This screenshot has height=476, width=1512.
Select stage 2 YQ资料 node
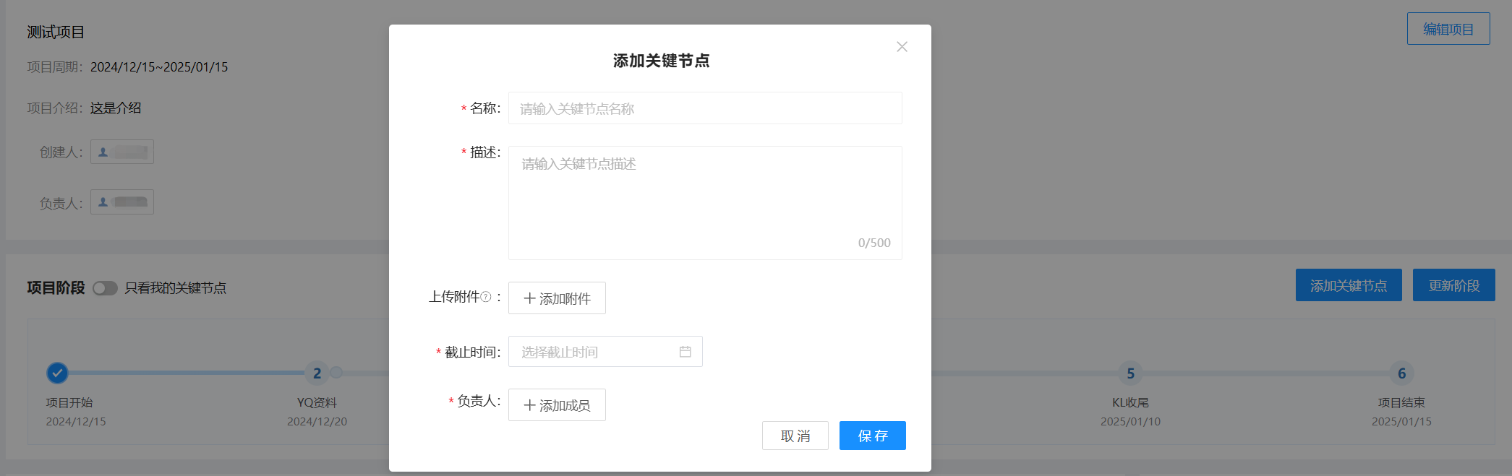(x=317, y=373)
